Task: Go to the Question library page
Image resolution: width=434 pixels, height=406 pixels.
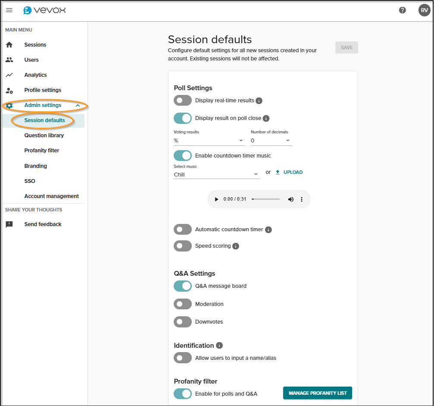Action: pyautogui.click(x=44, y=135)
